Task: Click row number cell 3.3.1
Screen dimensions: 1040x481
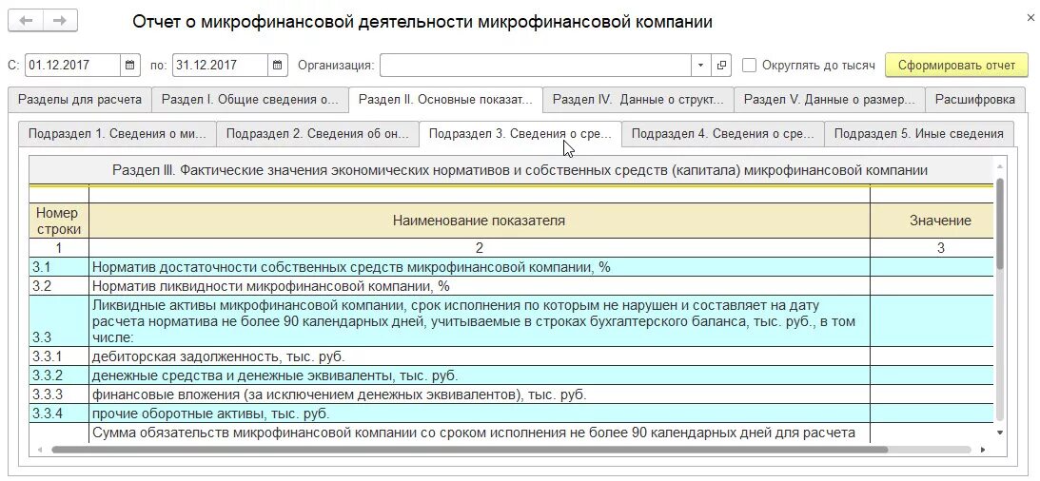Action: pos(59,356)
